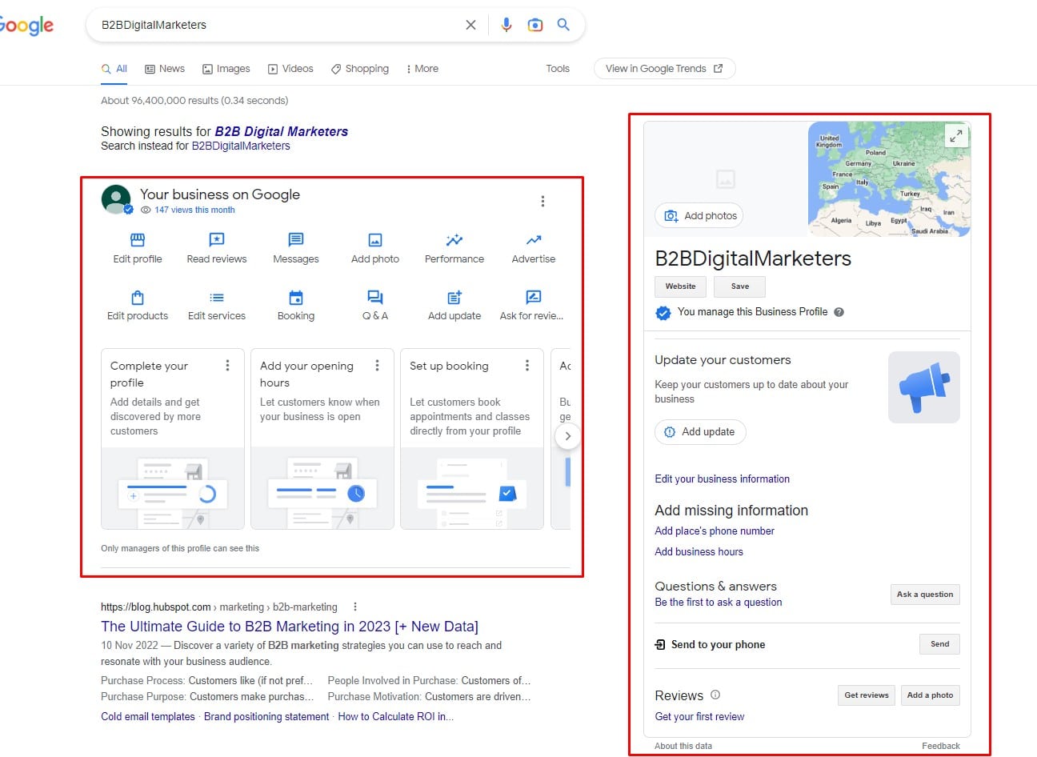Open options menu for 'Your business on Google'

(543, 202)
